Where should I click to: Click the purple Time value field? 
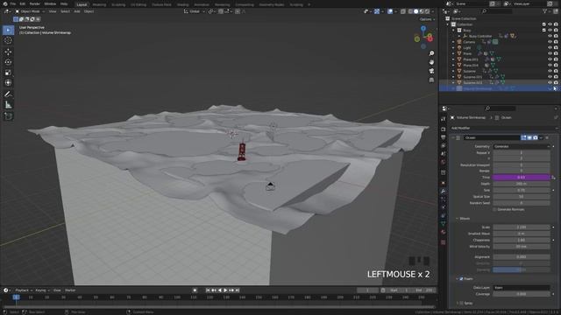[522, 177]
